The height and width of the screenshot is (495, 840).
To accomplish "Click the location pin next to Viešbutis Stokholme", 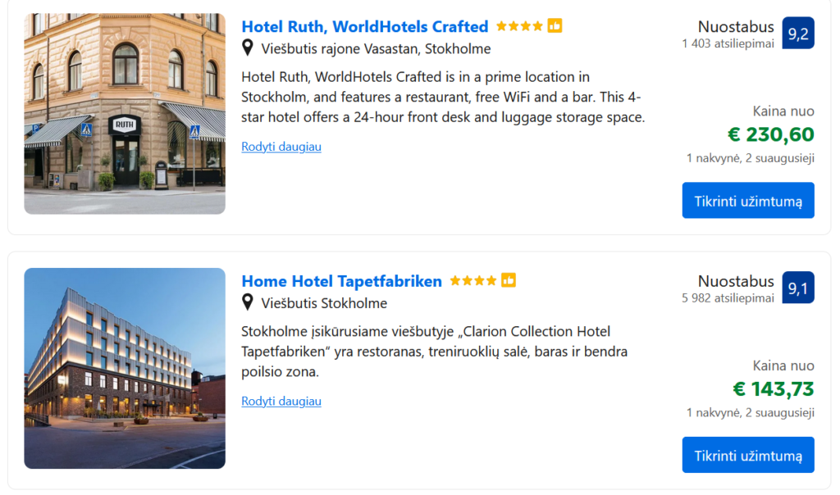I will (x=248, y=303).
